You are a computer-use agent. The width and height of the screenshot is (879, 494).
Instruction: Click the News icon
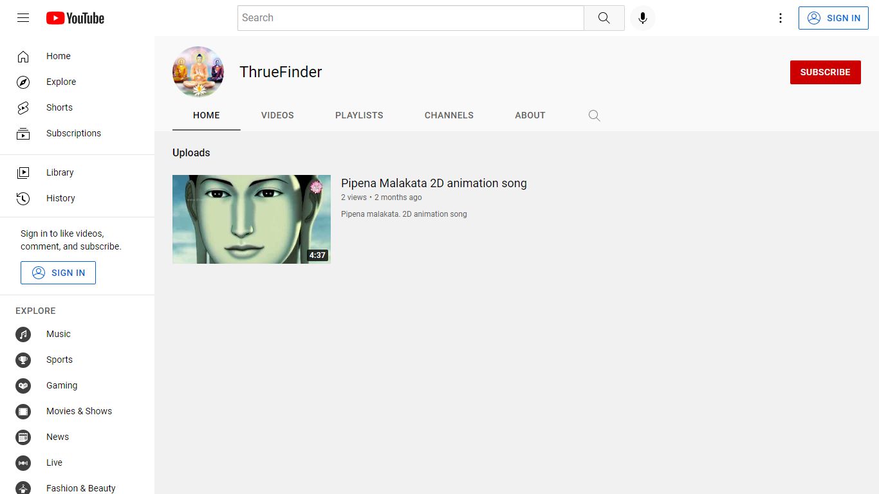23,437
